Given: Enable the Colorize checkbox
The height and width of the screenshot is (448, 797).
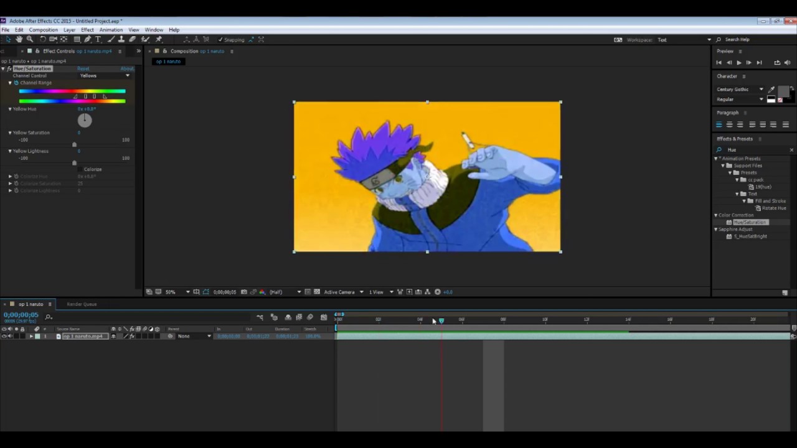Looking at the screenshot, I should (x=81, y=169).
